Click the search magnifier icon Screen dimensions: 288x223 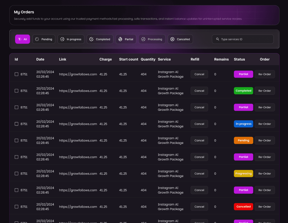(x=217, y=39)
